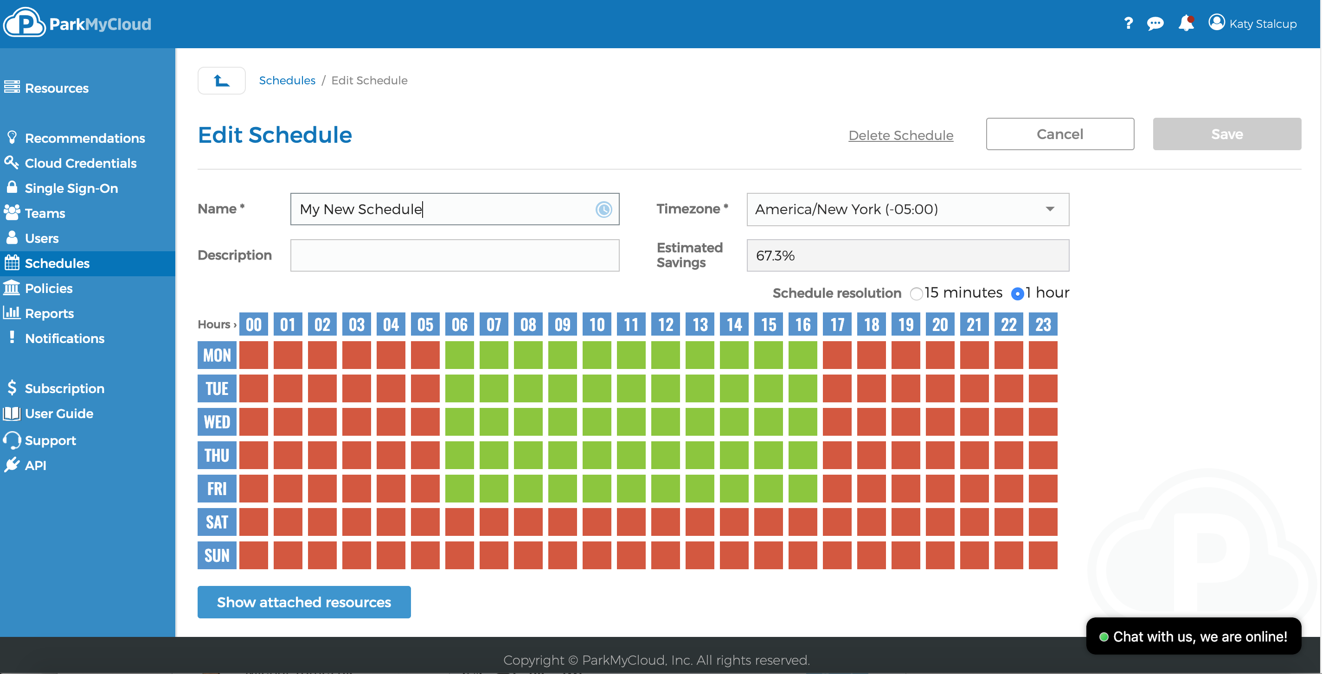This screenshot has height=674, width=1322.
Task: Click the Delete Schedule link
Action: click(901, 135)
